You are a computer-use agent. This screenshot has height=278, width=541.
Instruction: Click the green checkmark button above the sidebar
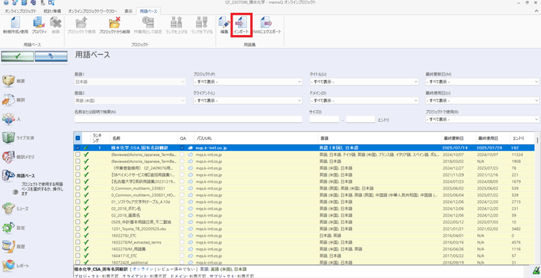click(x=18, y=56)
